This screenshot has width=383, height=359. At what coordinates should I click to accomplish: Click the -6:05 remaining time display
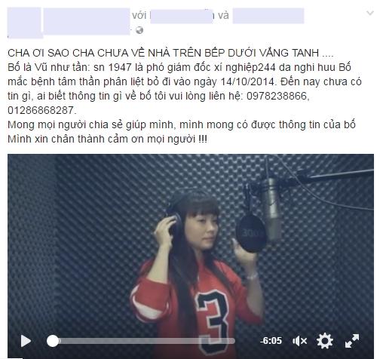pos(271,341)
